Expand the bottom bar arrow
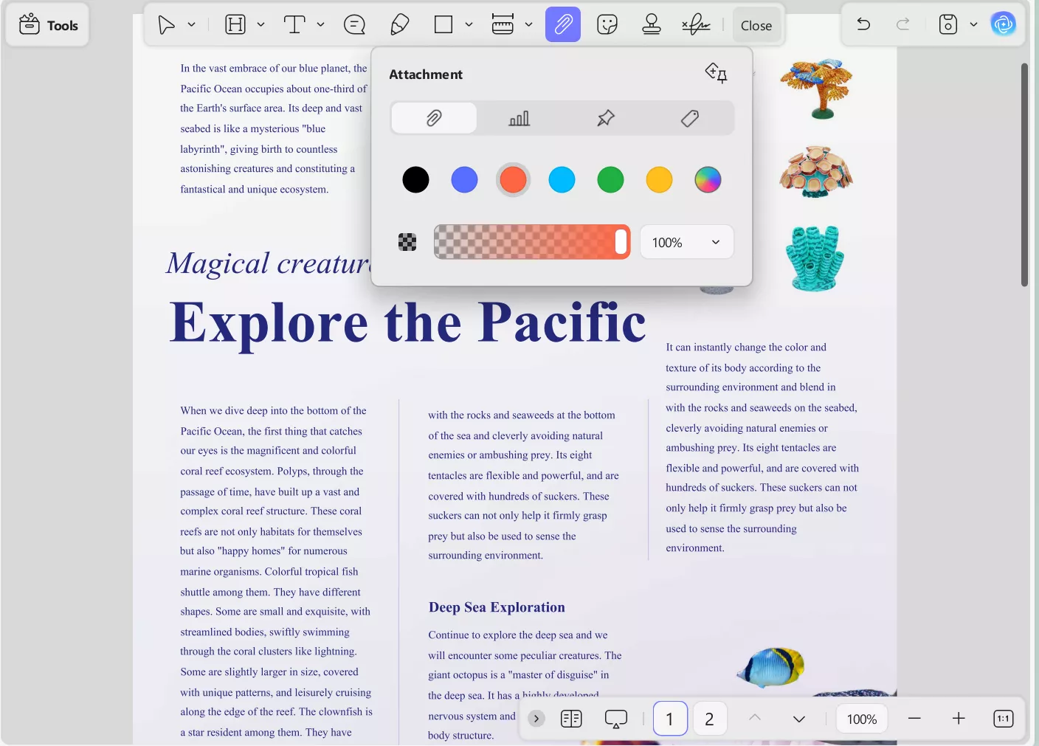 pyautogui.click(x=536, y=719)
